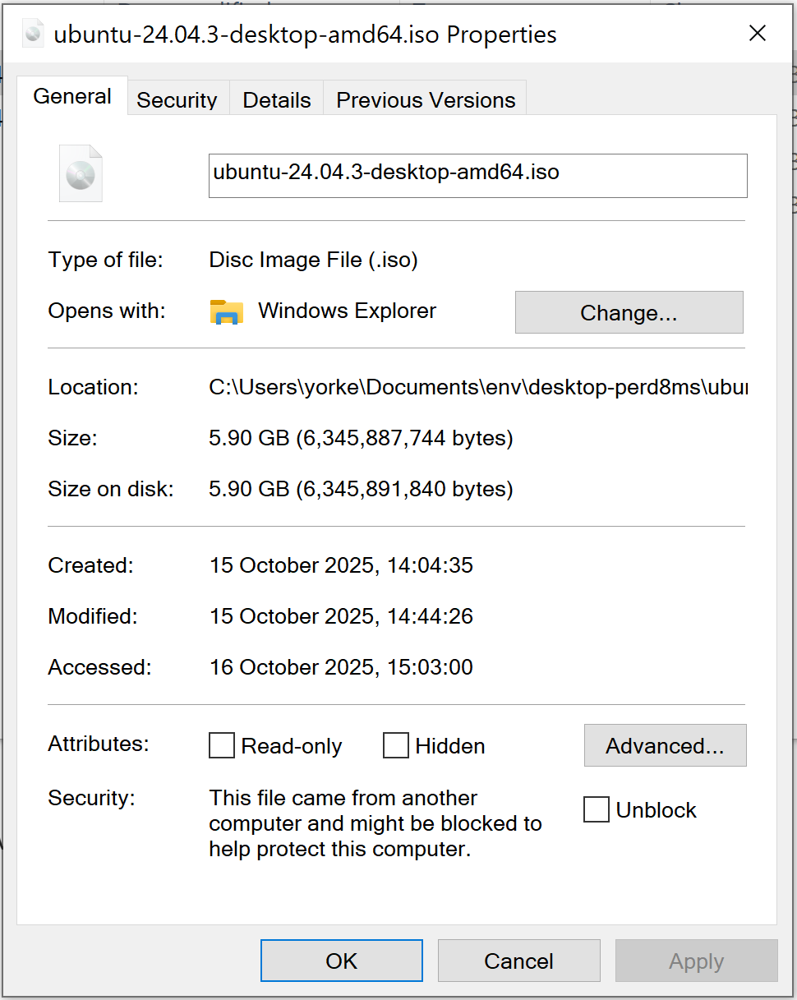Check the Unblock security checkbox
797x1000 pixels.
click(x=597, y=809)
